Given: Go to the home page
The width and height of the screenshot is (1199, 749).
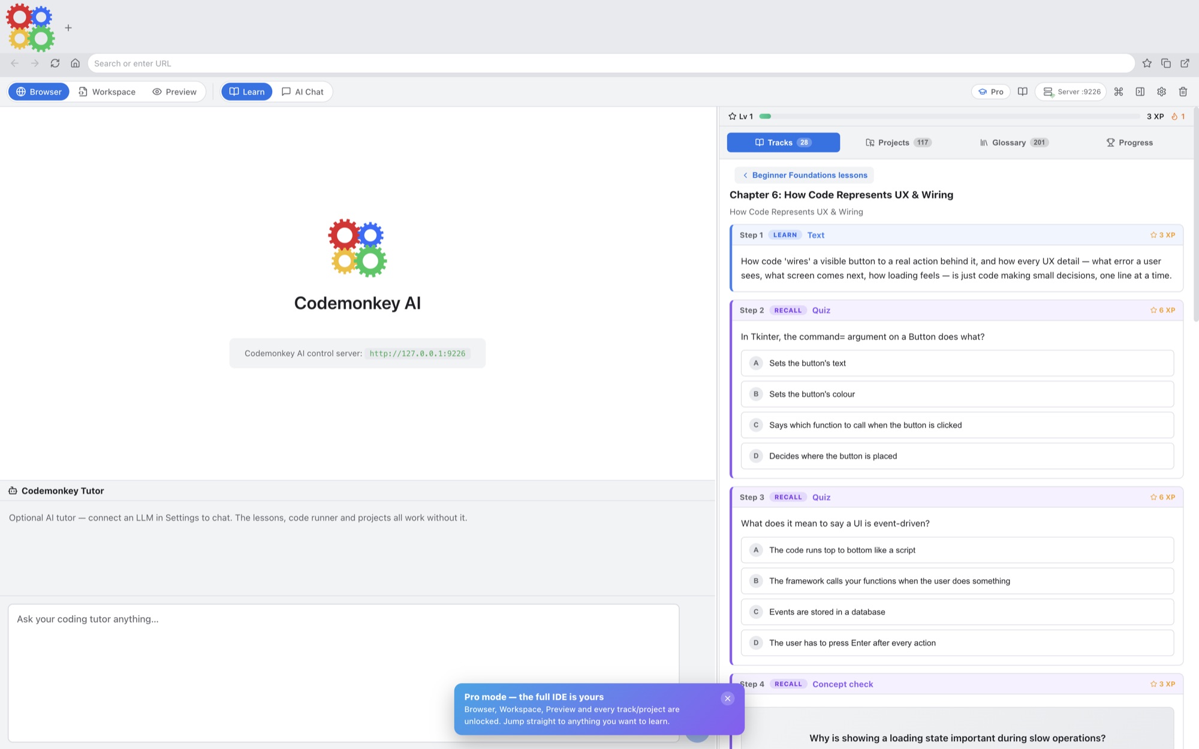Looking at the screenshot, I should pos(76,63).
